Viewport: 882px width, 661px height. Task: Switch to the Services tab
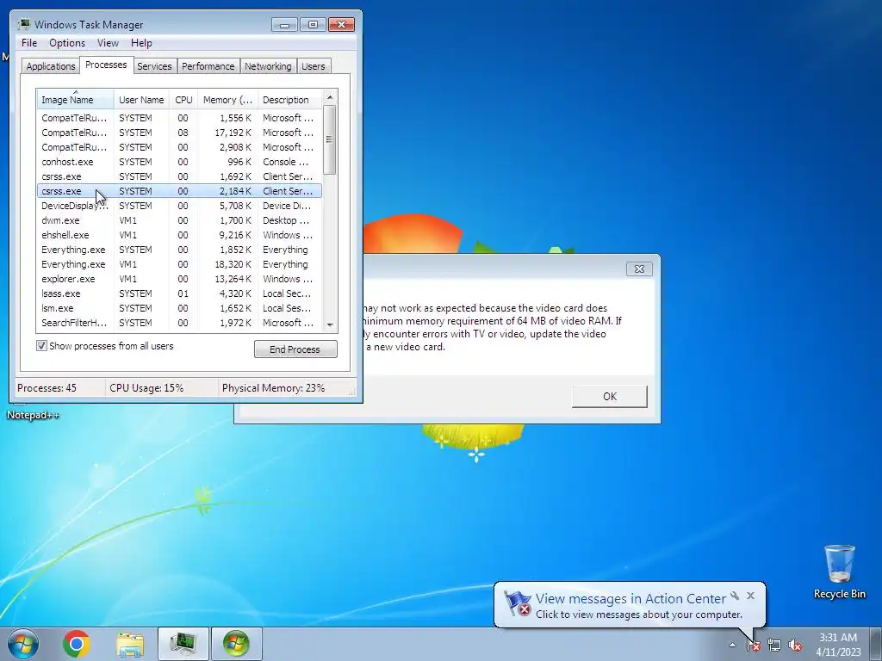(x=154, y=66)
